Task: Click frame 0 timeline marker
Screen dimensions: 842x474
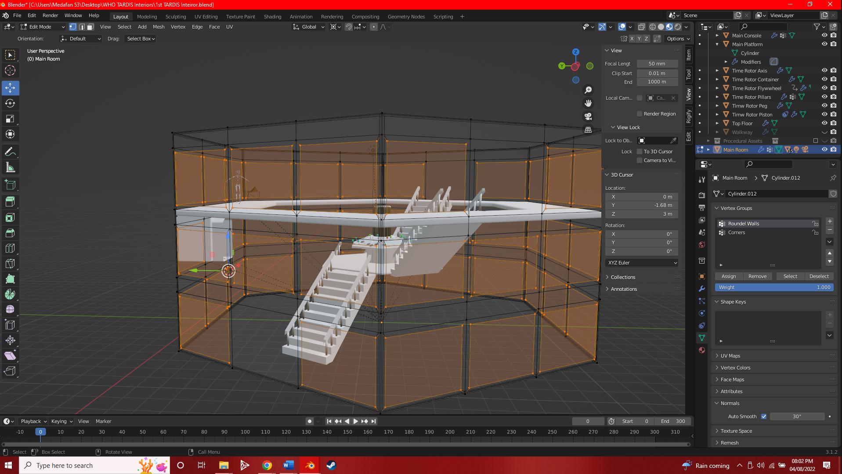Action: click(40, 432)
